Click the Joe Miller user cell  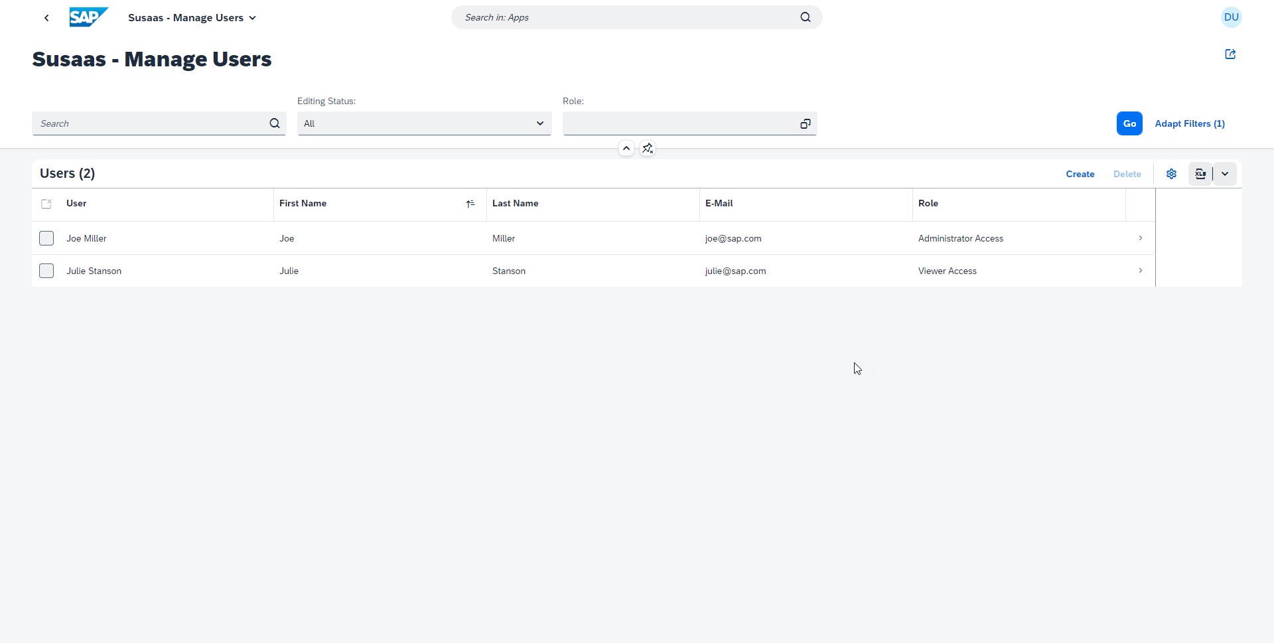(x=86, y=238)
